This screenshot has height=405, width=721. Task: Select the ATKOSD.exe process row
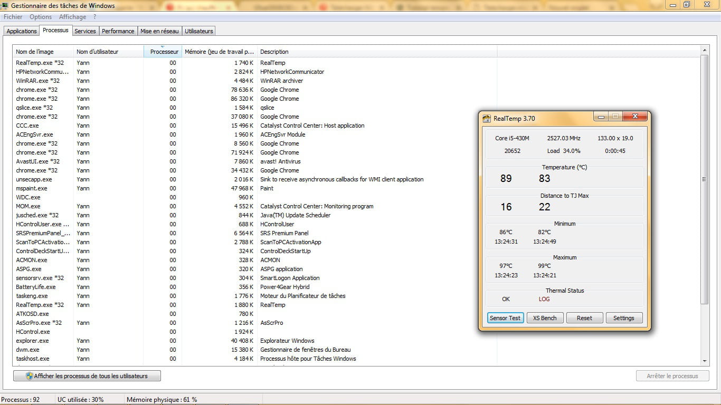coord(255,314)
